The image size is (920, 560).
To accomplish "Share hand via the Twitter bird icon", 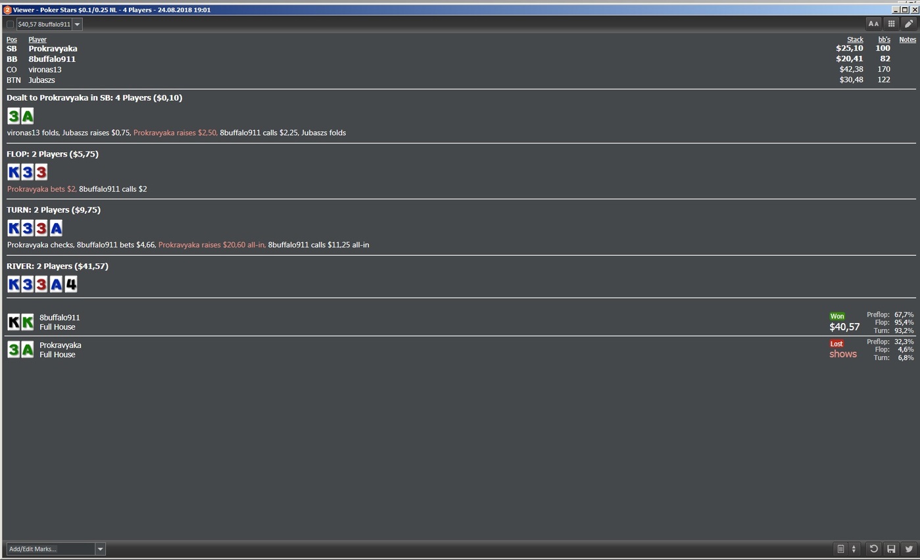I will click(909, 549).
